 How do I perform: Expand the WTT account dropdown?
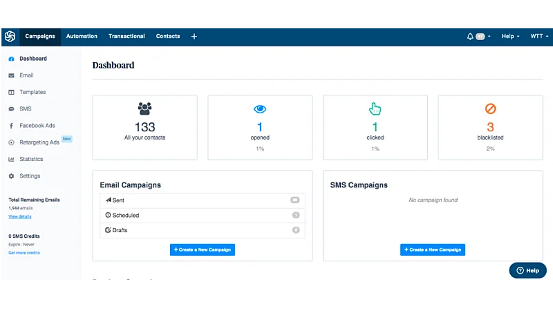539,37
